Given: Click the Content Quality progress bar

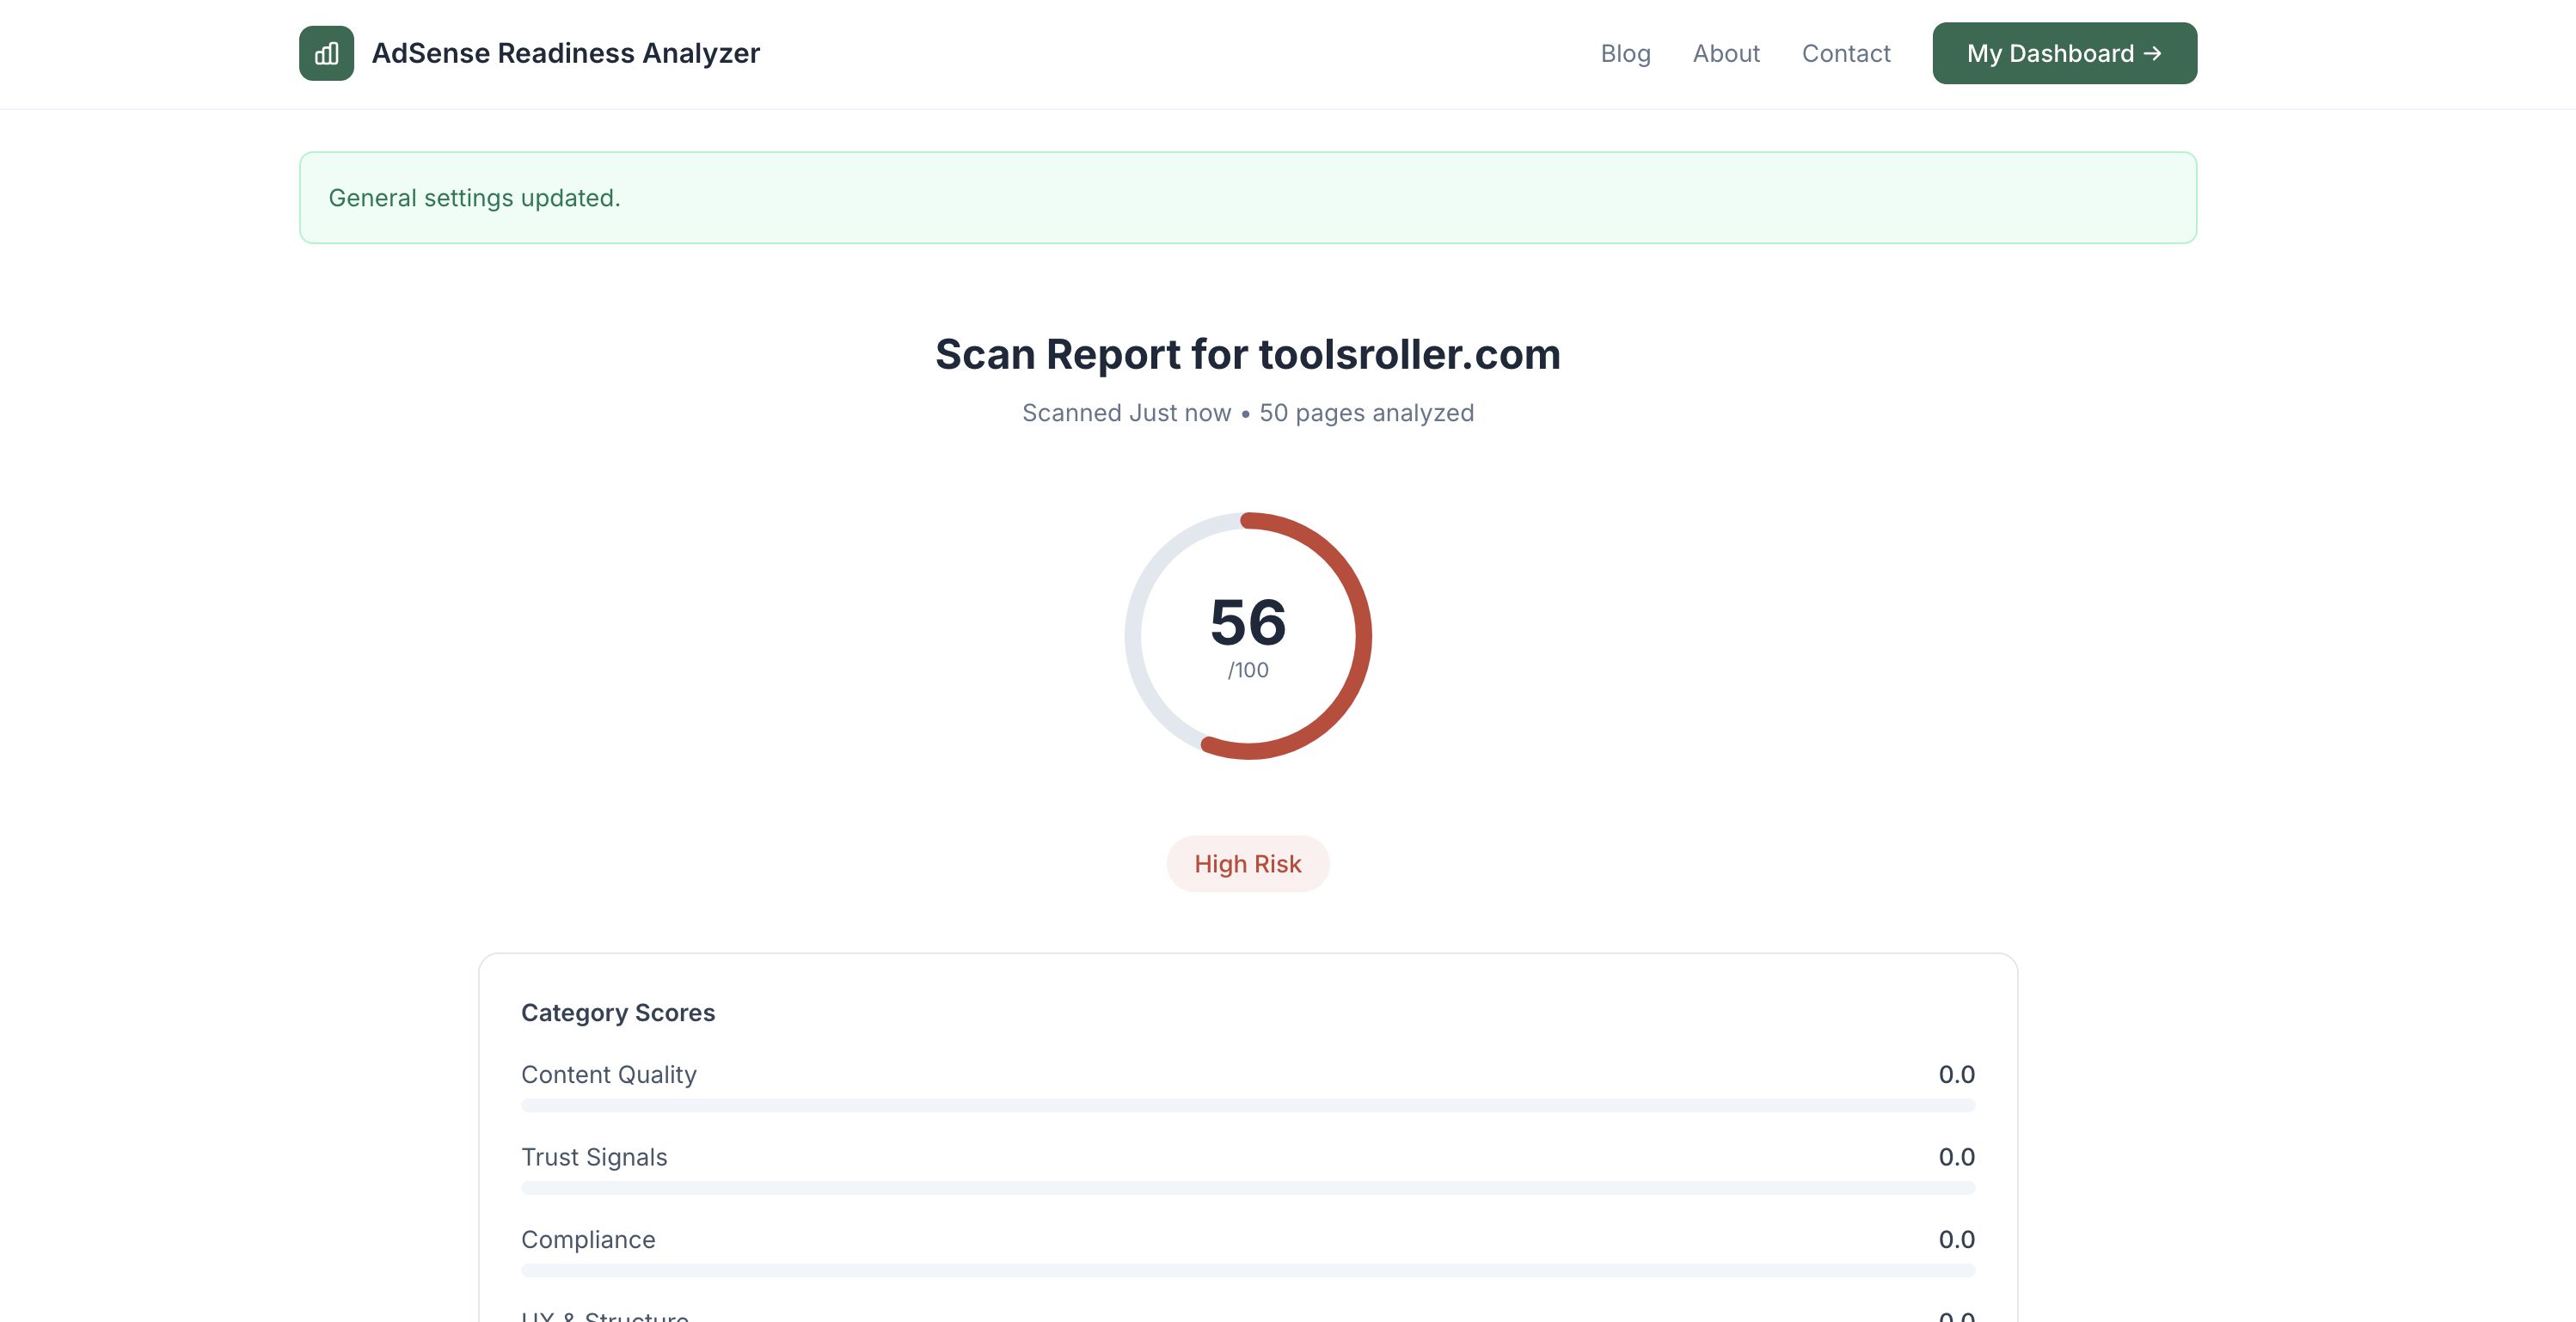Looking at the screenshot, I should coord(1247,1105).
